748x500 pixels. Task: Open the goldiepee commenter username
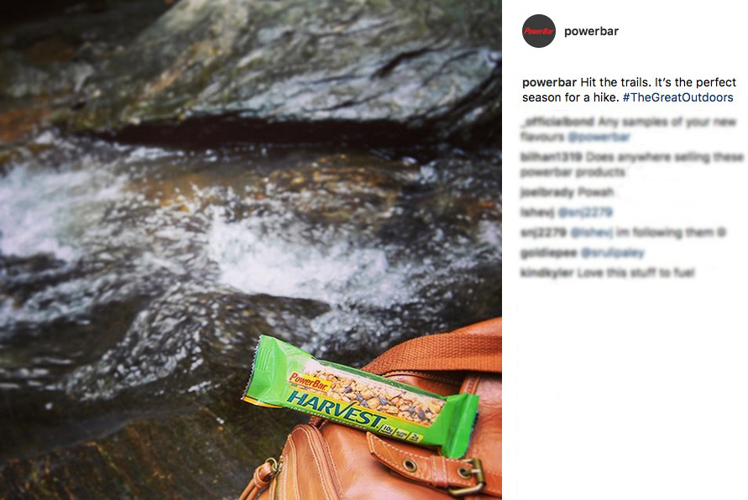[x=548, y=253]
